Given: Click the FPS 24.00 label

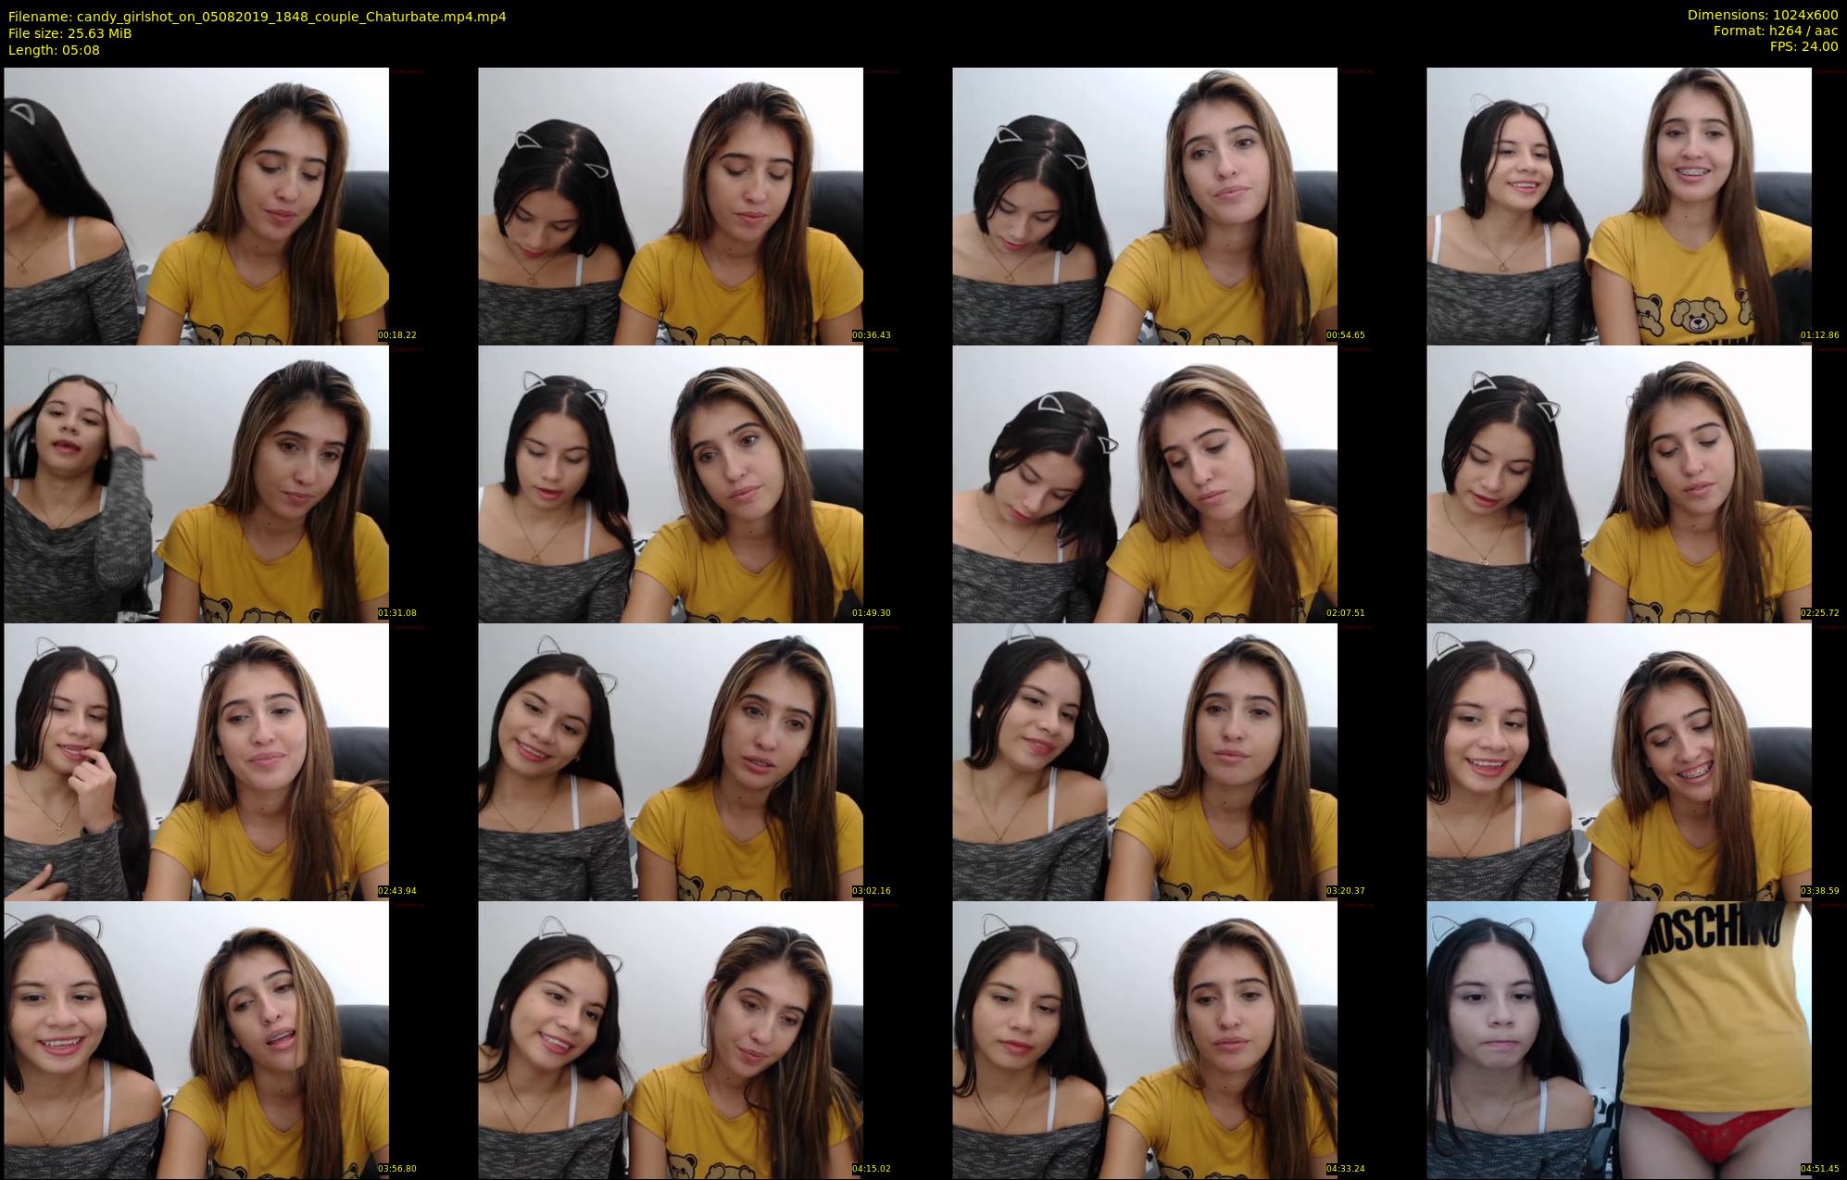Looking at the screenshot, I should [1803, 46].
